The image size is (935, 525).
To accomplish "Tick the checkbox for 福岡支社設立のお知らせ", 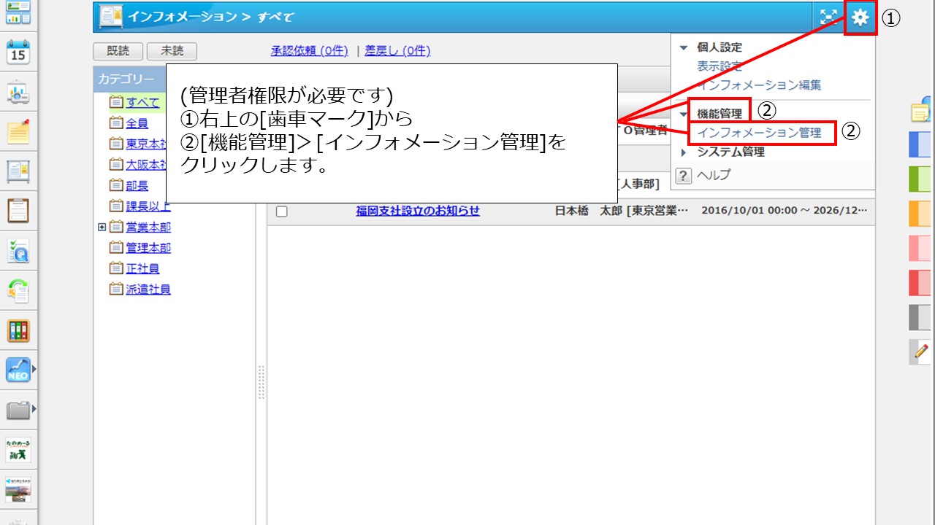I will point(282,211).
